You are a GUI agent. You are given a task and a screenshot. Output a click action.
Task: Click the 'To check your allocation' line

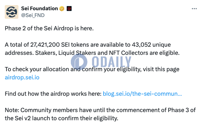(x=92, y=69)
